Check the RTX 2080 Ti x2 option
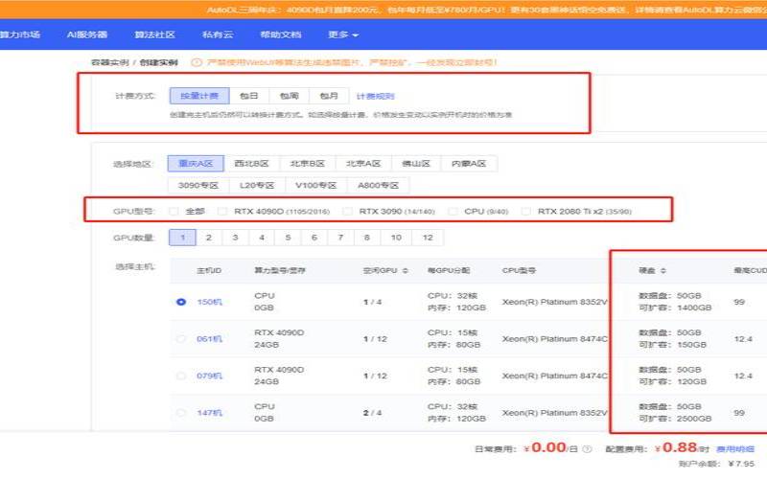The image size is (767, 479). click(526, 211)
